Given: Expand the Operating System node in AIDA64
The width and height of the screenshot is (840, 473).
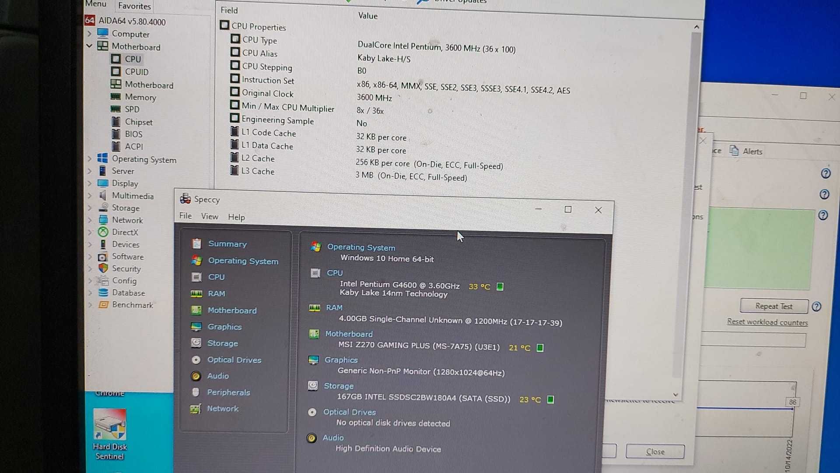Looking at the screenshot, I should pos(89,159).
